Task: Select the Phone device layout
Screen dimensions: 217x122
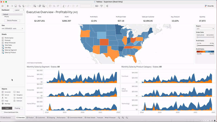Action: [7, 17]
